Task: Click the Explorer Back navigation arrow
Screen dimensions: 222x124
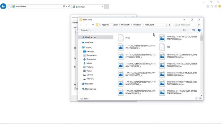Action: [81, 25]
